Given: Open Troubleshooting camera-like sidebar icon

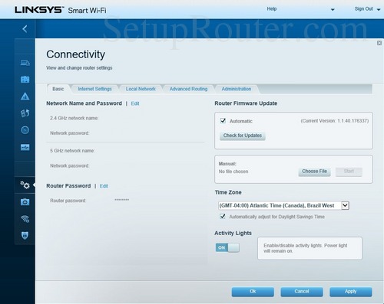Looking at the screenshot, I should [x=25, y=202].
